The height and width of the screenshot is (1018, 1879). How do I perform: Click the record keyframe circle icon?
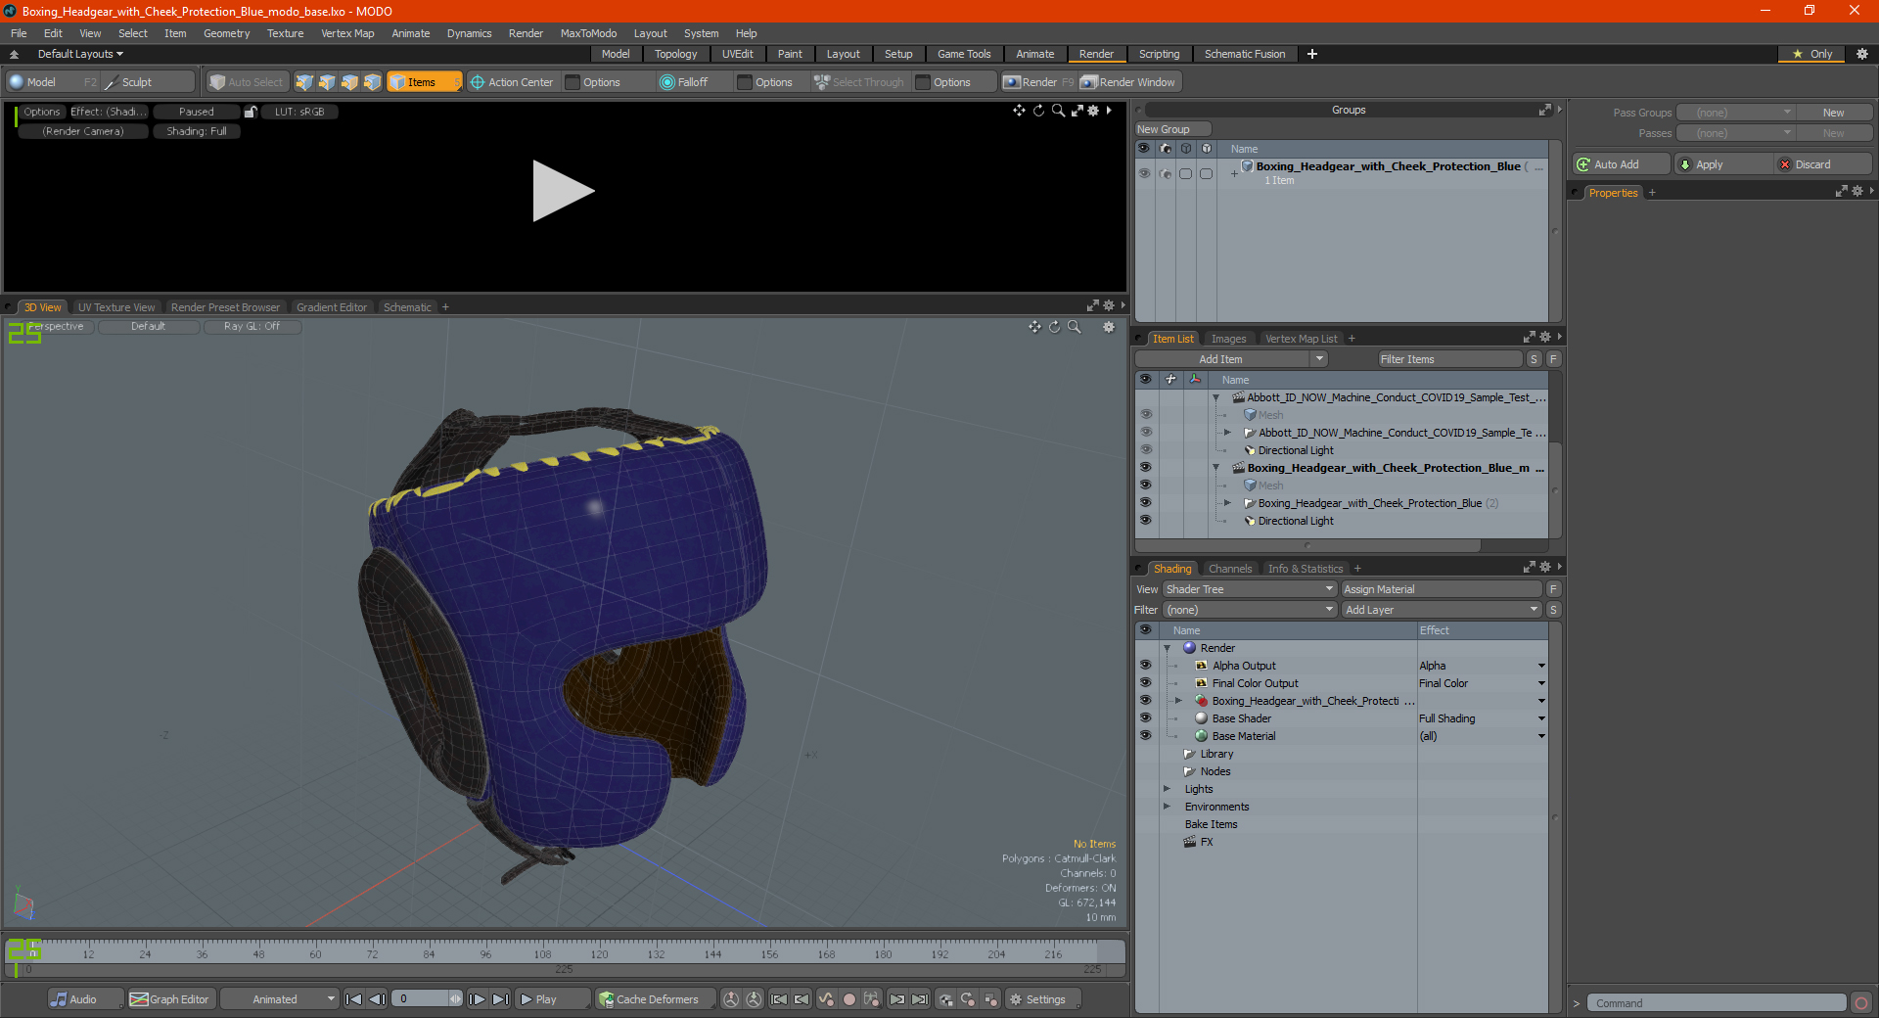click(849, 999)
